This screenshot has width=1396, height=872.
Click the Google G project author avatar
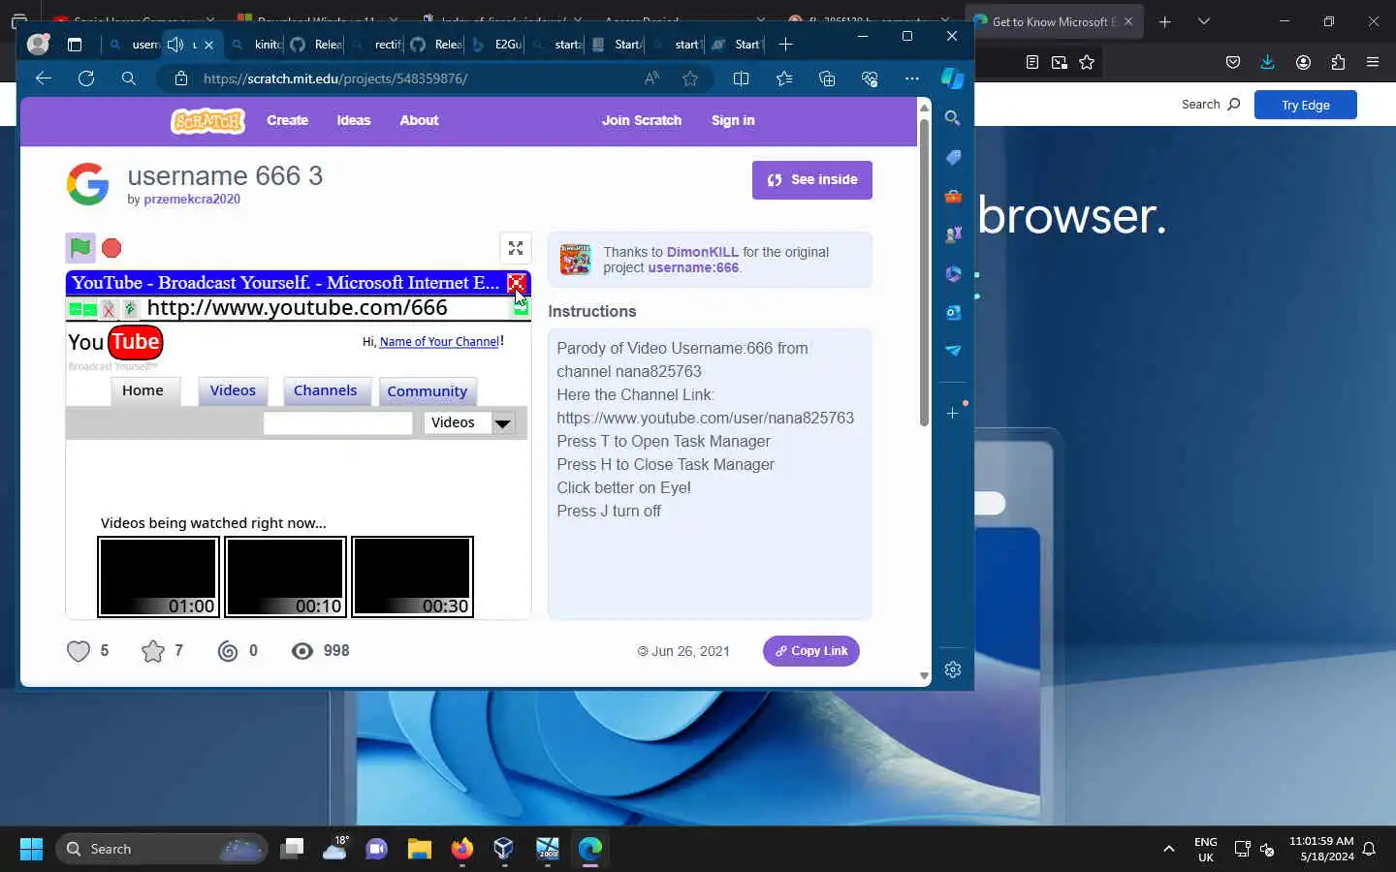pyautogui.click(x=88, y=183)
